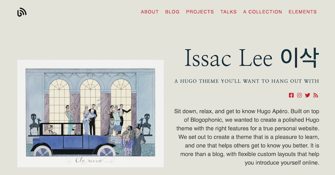Select Talks in the navigation bar
This screenshot has width=335, height=175.
(229, 12)
